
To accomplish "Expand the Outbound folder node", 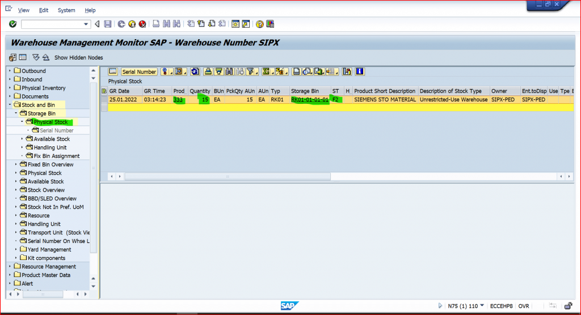I will pyautogui.click(x=10, y=71).
